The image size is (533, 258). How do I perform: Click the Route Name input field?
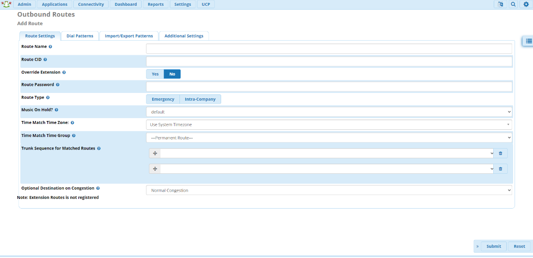pyautogui.click(x=329, y=48)
